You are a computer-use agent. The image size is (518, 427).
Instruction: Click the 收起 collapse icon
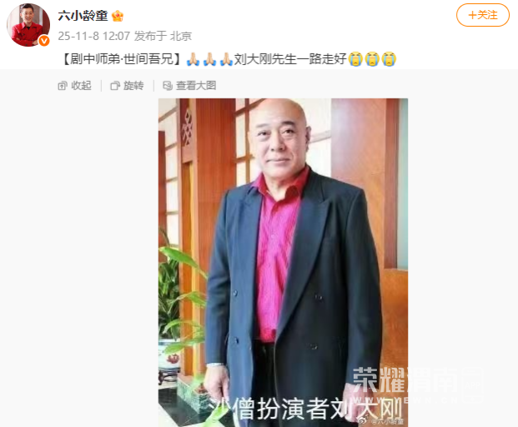point(63,86)
